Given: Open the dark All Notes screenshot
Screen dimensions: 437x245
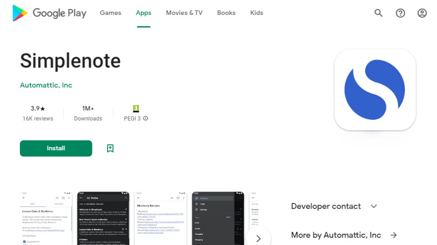Looking at the screenshot, I should (x=103, y=218).
